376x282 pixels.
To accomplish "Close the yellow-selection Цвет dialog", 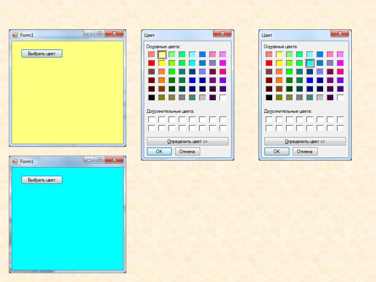I will pyautogui.click(x=222, y=33).
